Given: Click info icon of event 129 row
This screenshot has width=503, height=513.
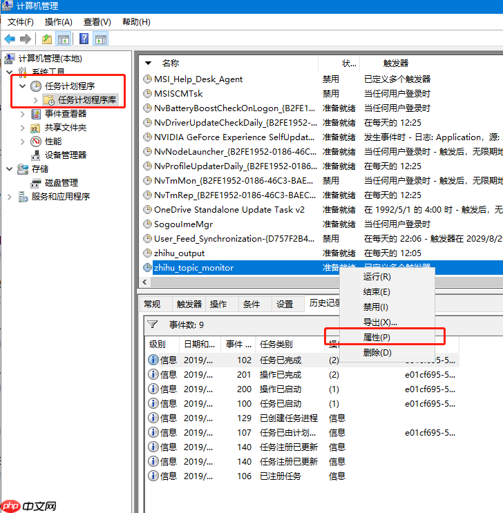Looking at the screenshot, I should point(153,418).
